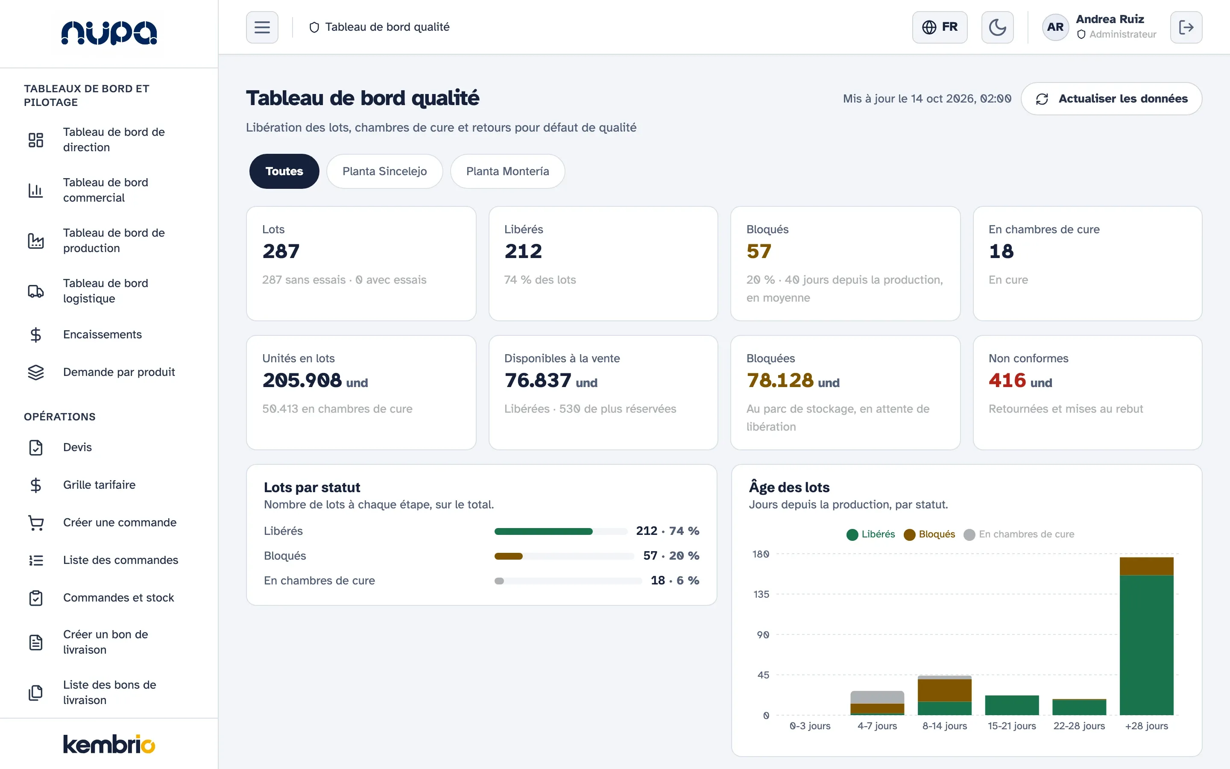Click the Disponibles à la vente 76.837 value
1230x769 pixels.
(551, 380)
